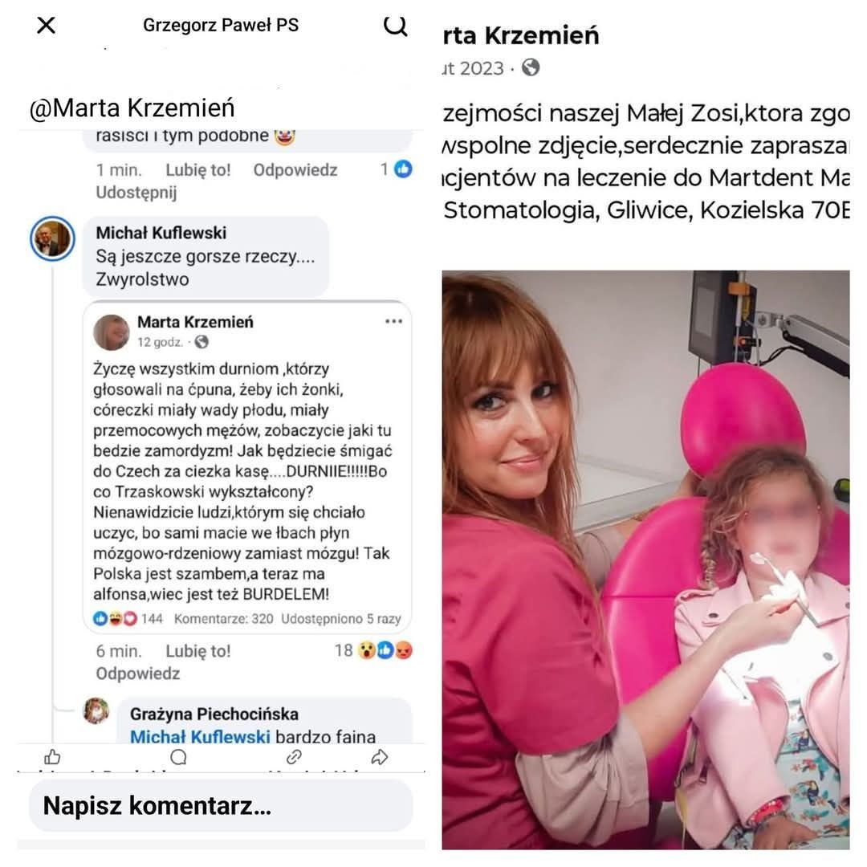Viewport: 867px width, 867px height.
Task: Tap the comment bubble icon in bottom bar
Action: tap(178, 756)
